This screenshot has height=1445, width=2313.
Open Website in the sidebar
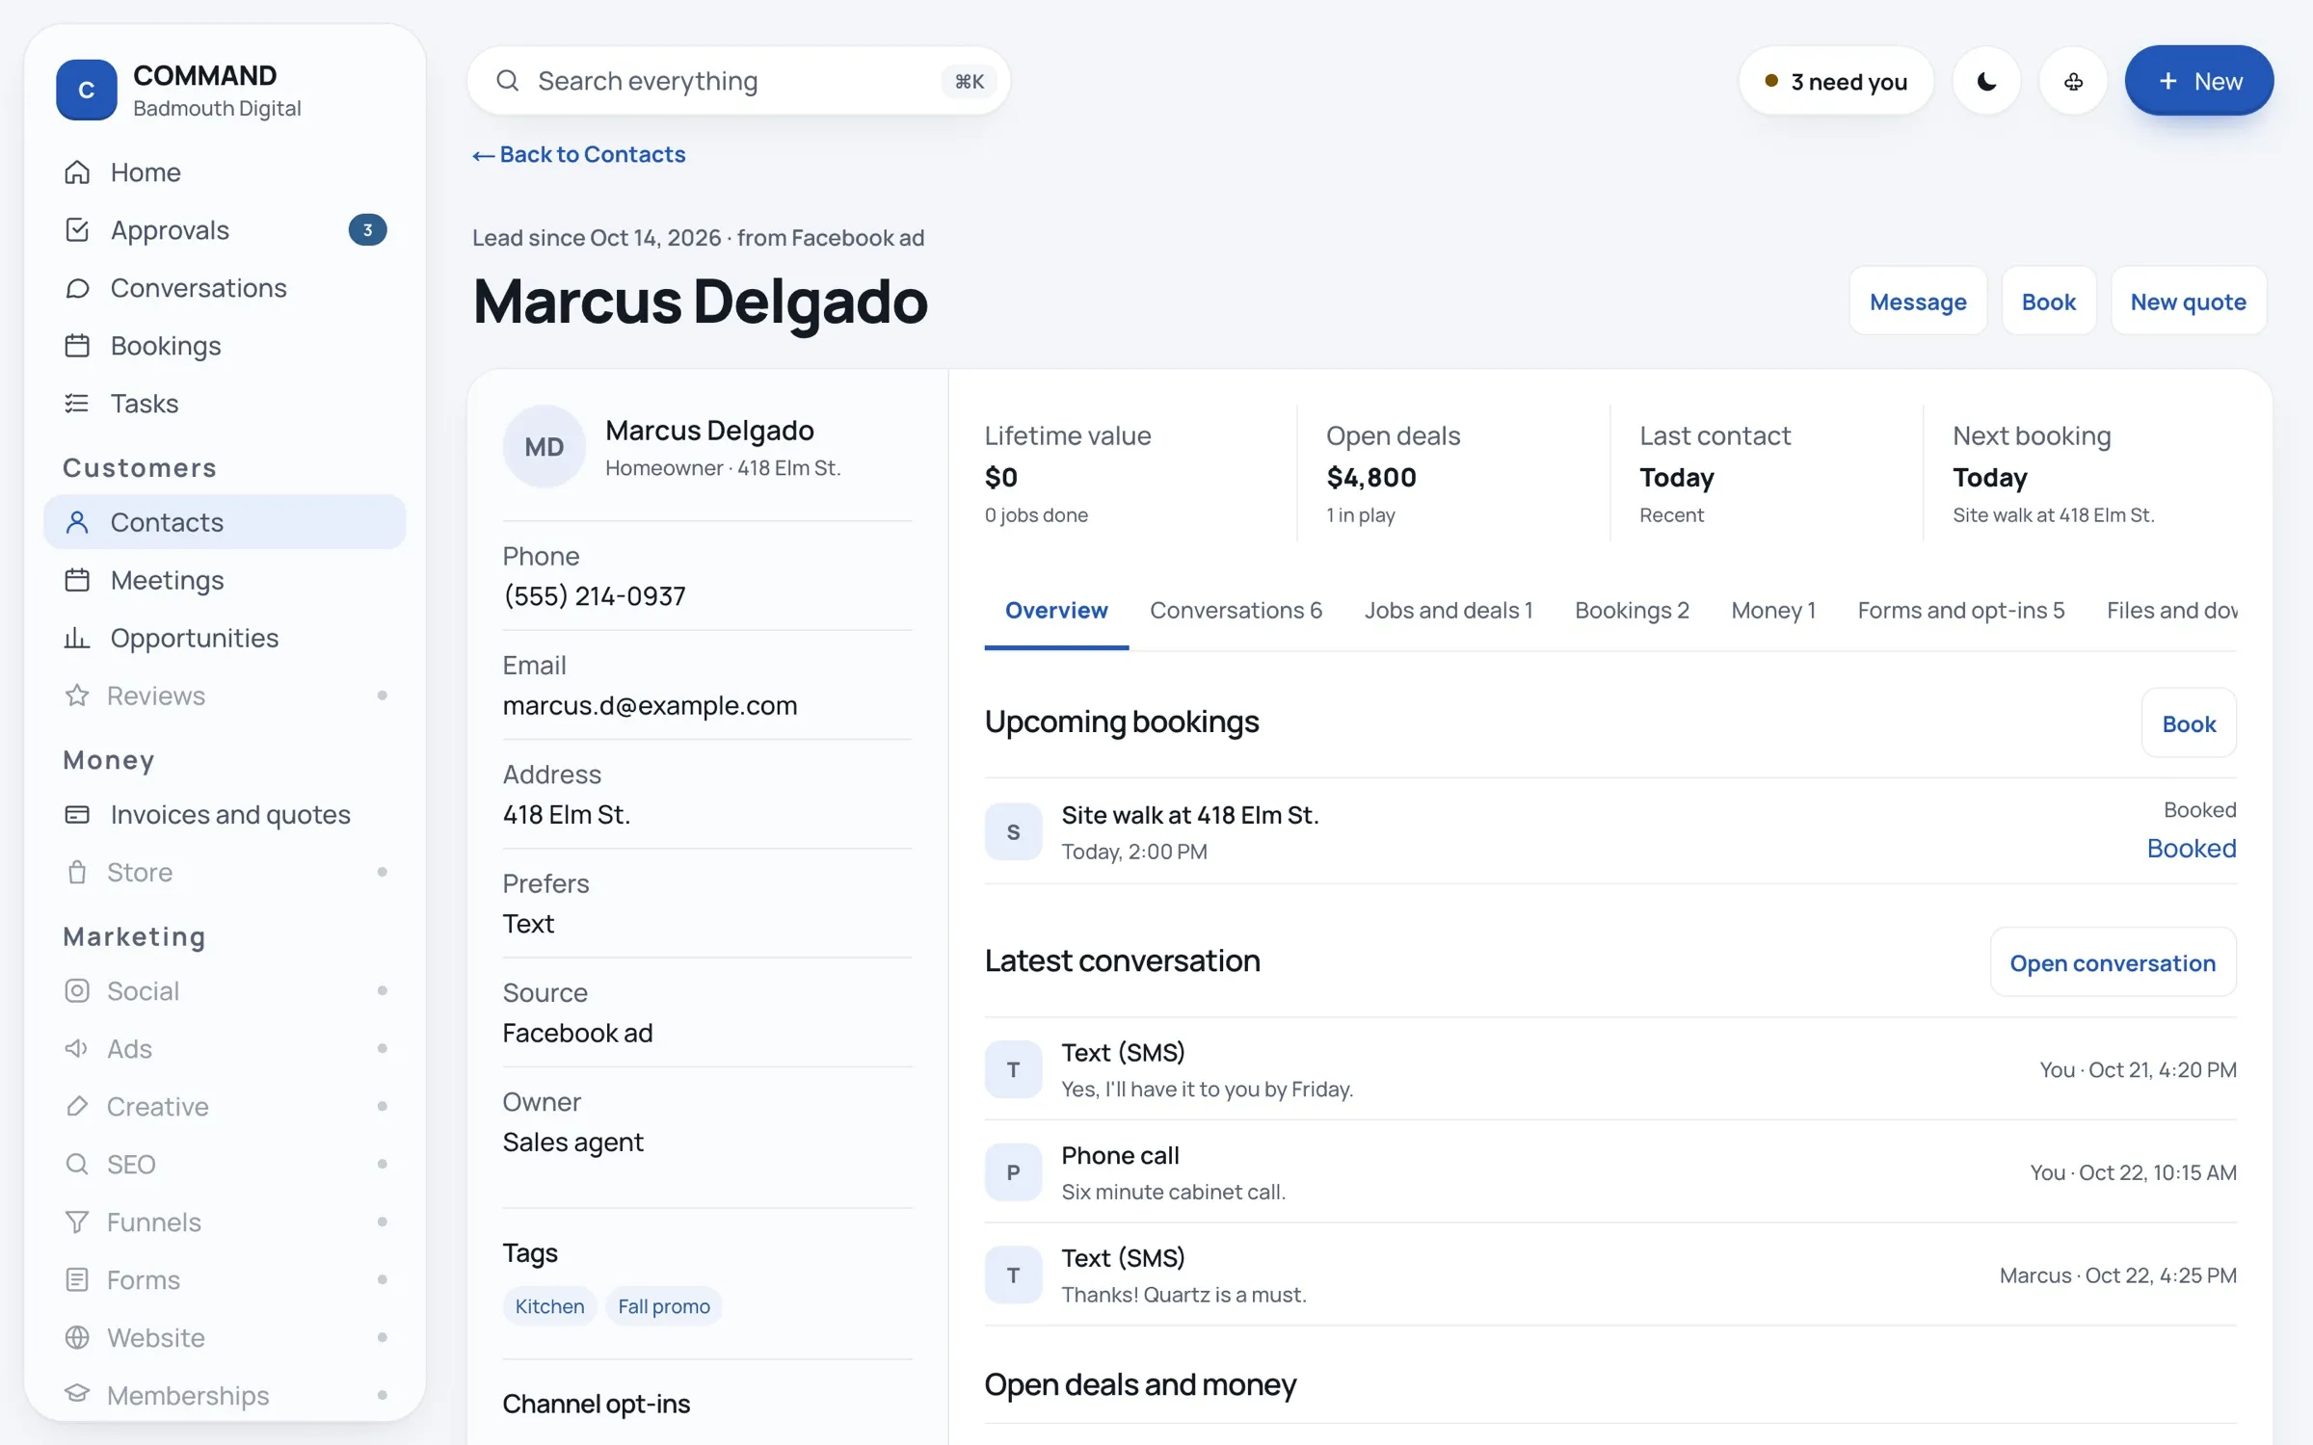pos(225,1338)
